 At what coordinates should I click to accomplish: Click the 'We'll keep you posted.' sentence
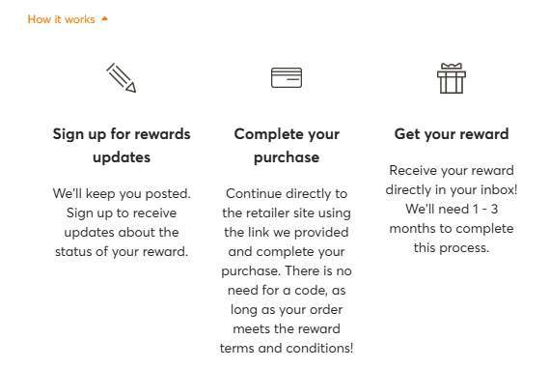[122, 193]
